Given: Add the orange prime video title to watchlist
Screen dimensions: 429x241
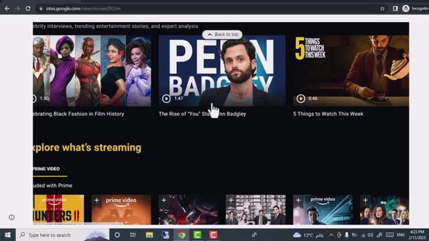Looking at the screenshot, I should click(97, 200).
